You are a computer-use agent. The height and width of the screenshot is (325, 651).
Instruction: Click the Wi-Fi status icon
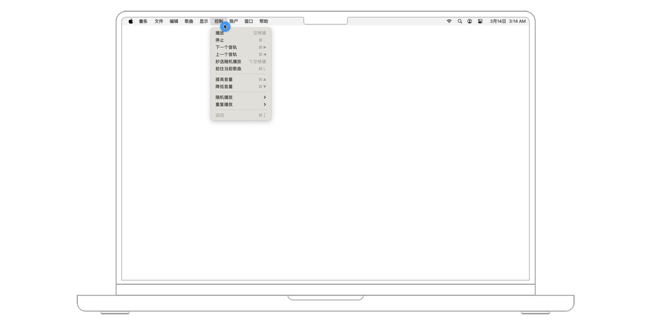[449, 21]
